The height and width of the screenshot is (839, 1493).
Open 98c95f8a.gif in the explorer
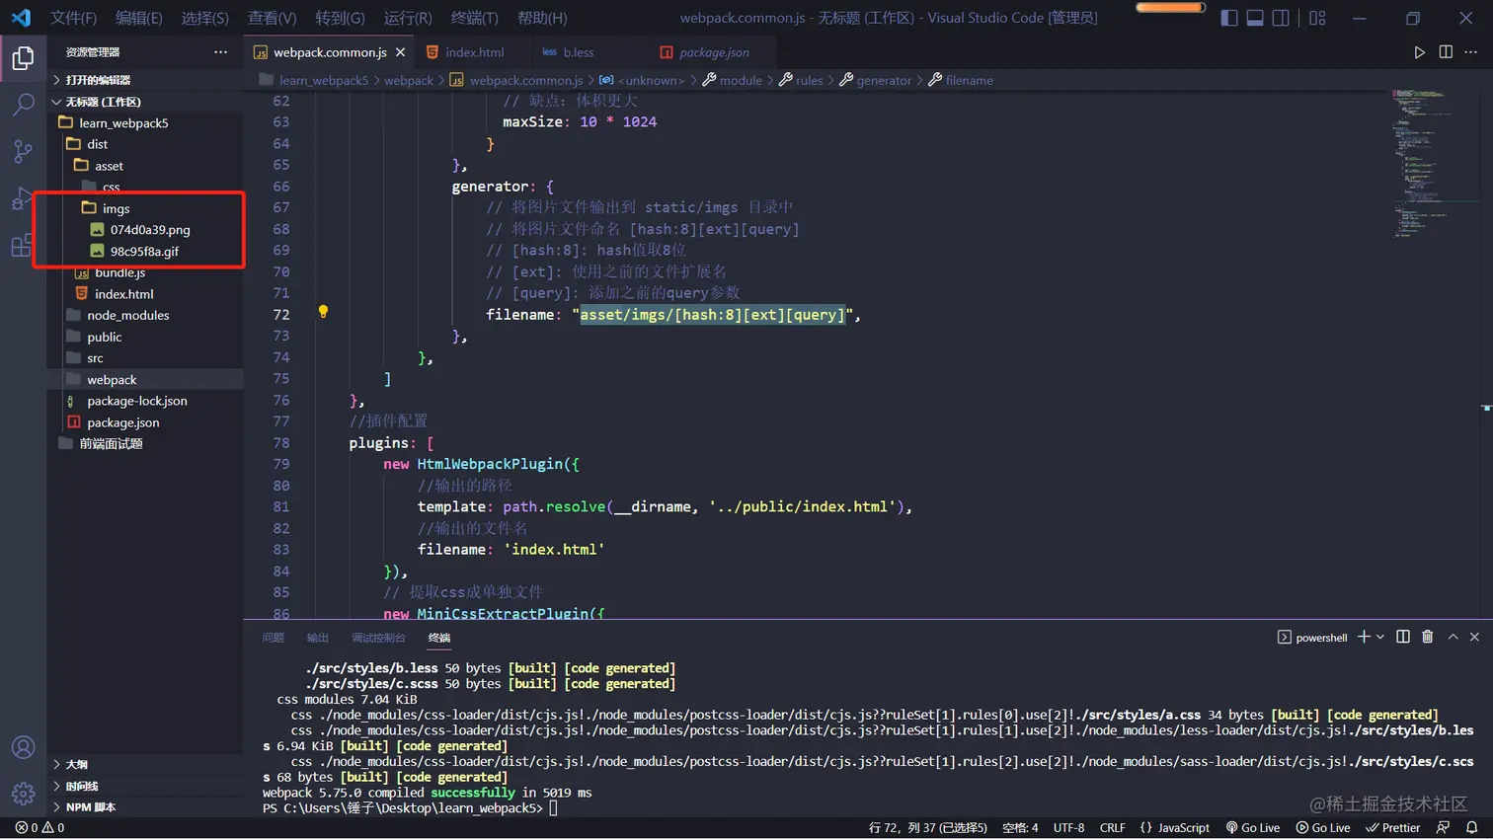145,251
